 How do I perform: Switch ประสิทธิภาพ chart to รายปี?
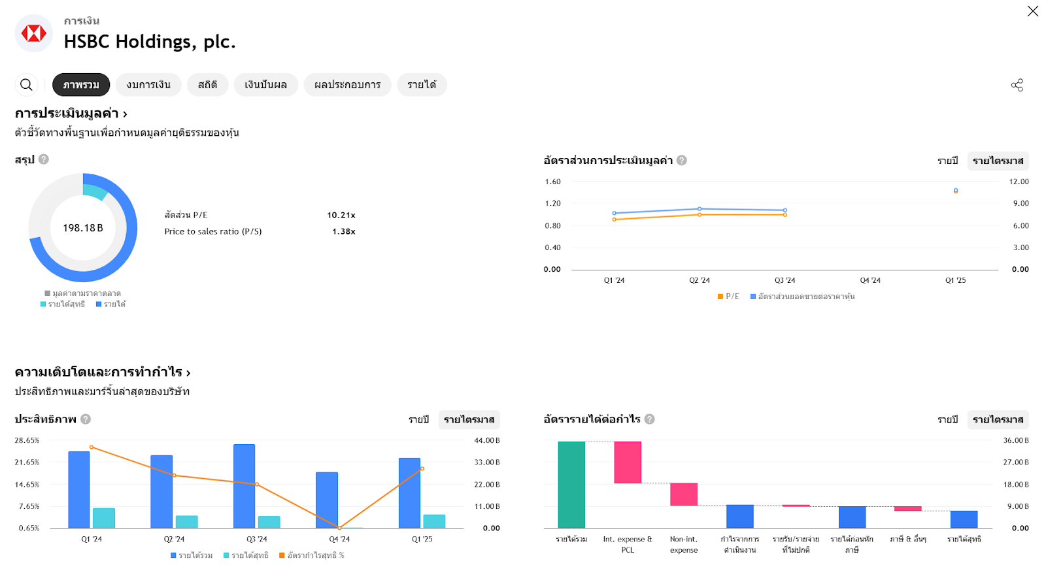(x=418, y=419)
